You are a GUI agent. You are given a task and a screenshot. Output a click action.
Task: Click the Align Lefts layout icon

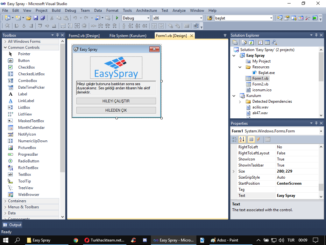pos(17,26)
